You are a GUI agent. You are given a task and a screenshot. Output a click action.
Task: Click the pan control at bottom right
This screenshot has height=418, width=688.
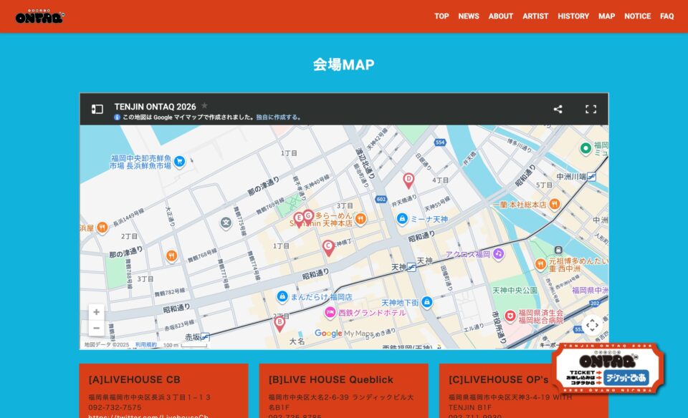(x=591, y=324)
